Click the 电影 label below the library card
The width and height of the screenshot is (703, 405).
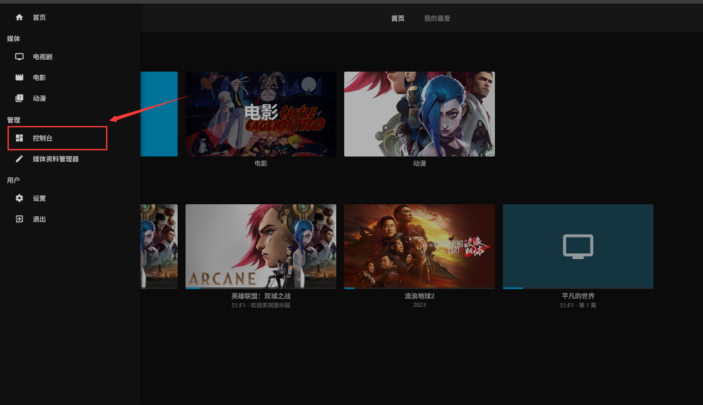[x=261, y=164]
